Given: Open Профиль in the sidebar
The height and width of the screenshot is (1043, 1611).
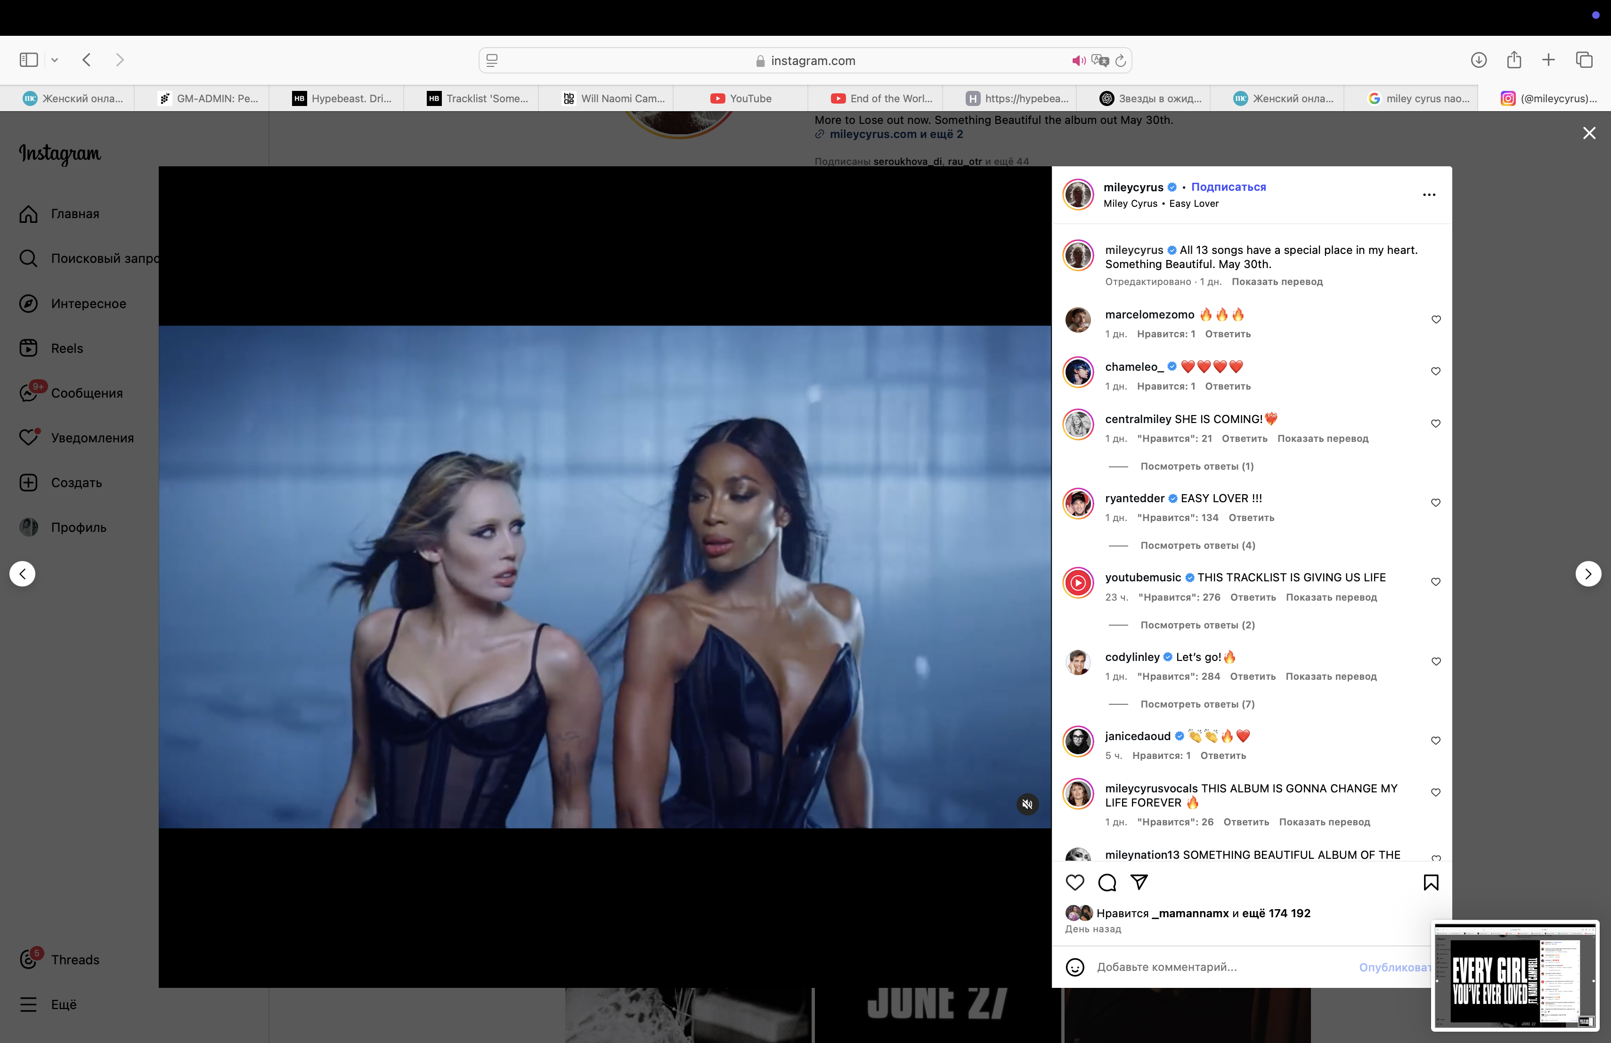Looking at the screenshot, I should coord(63,527).
